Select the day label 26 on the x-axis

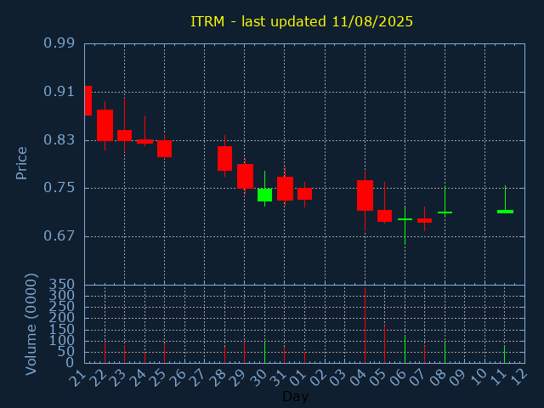(x=178, y=377)
